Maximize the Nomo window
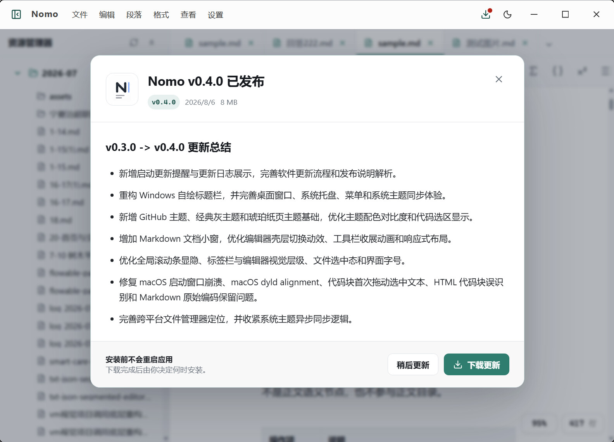Screen dimensions: 614x442 click(x=566, y=14)
